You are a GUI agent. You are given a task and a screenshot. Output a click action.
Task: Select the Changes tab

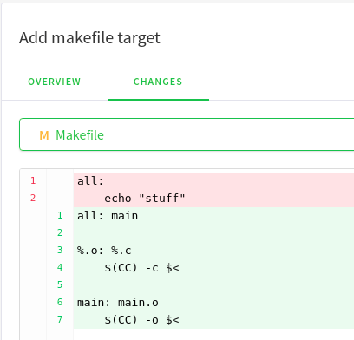(158, 82)
